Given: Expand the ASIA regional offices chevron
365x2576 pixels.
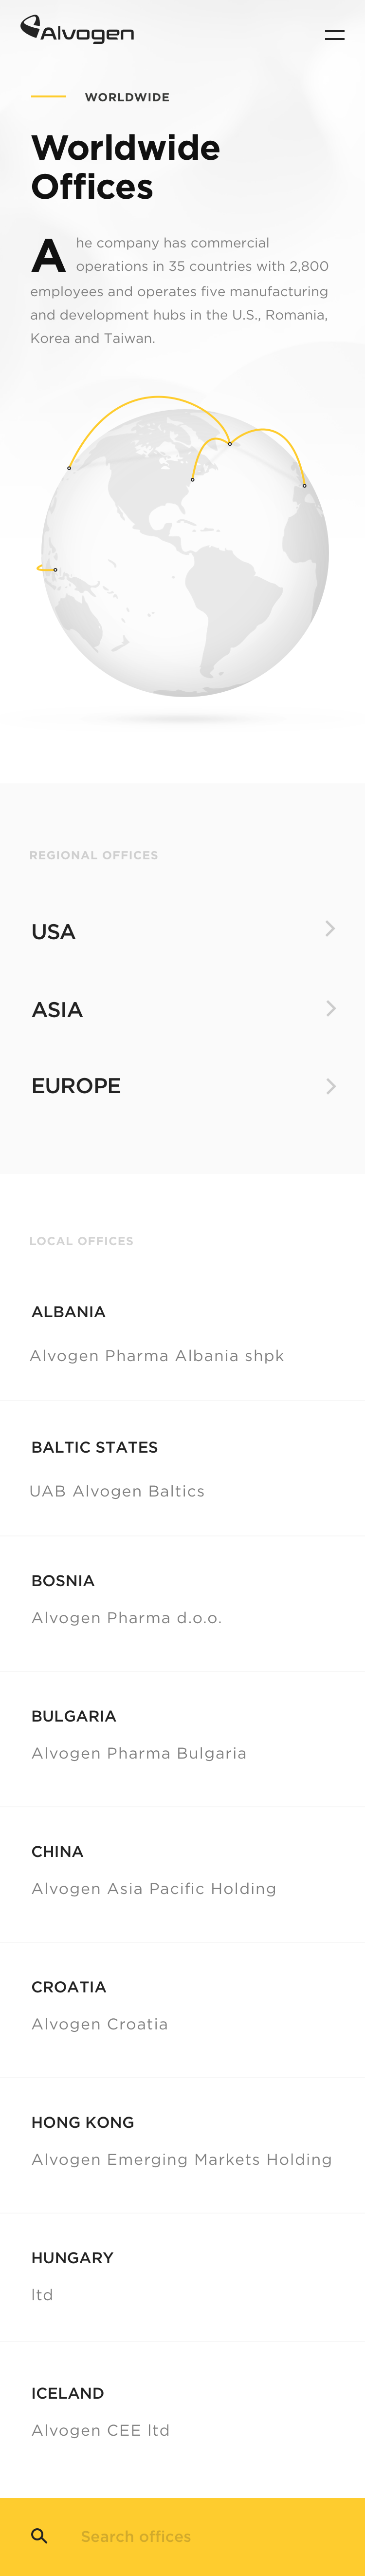Looking at the screenshot, I should pyautogui.click(x=330, y=1008).
